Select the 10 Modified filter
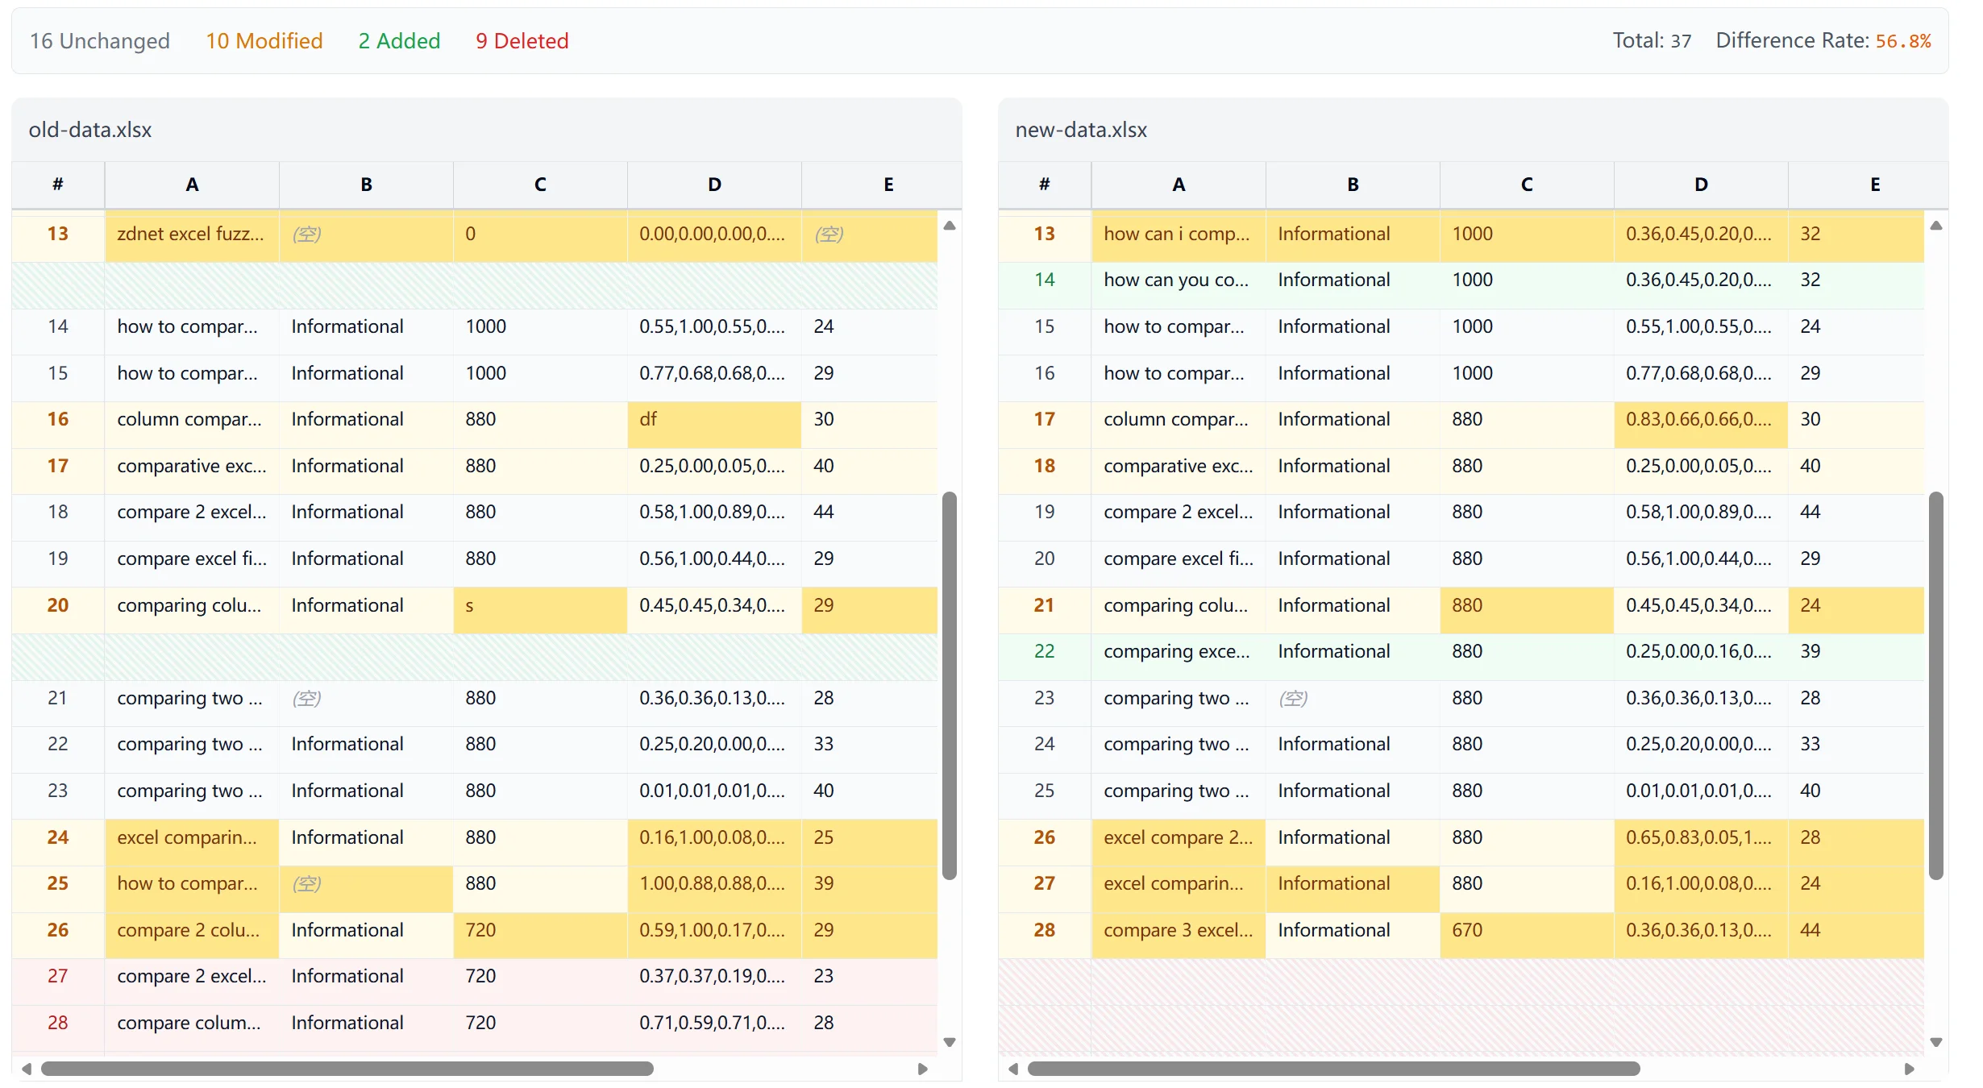 pyautogui.click(x=264, y=40)
